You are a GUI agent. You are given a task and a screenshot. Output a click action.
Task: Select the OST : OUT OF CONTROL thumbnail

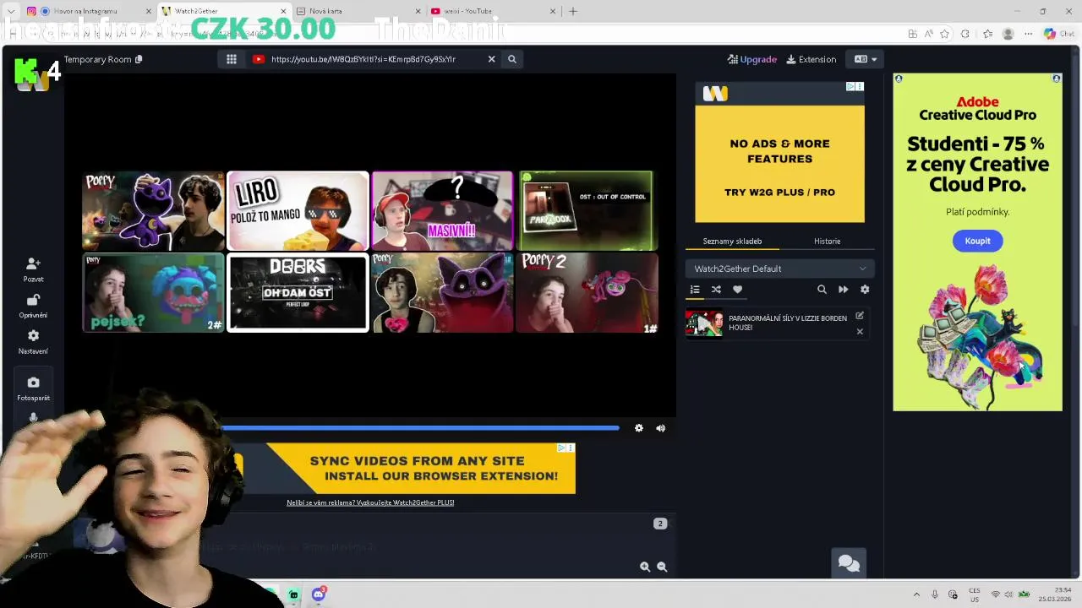(587, 210)
